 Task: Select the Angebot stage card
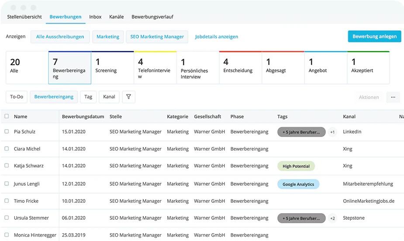click(326, 67)
